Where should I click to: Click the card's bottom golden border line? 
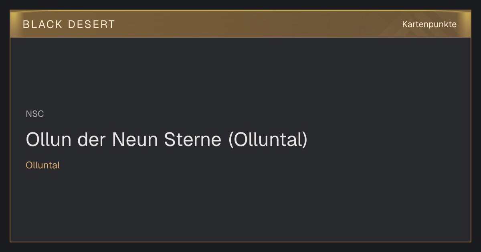(240, 242)
